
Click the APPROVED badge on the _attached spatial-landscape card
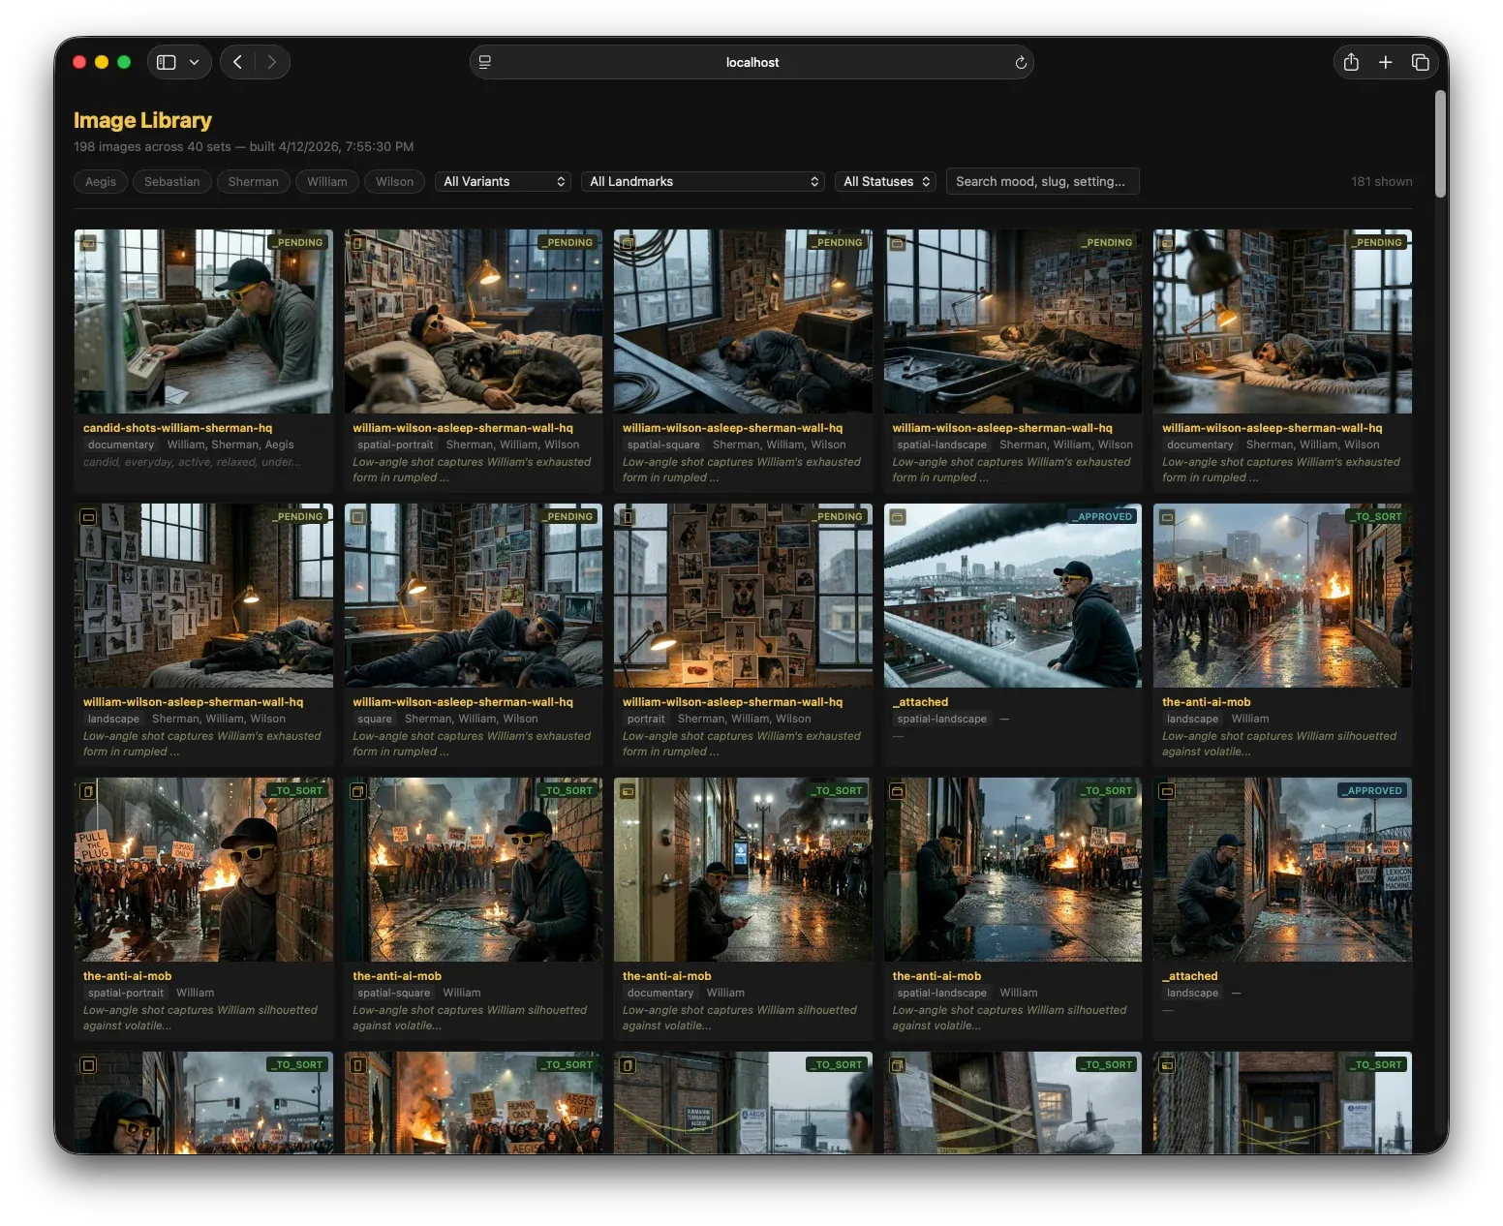coord(1102,517)
